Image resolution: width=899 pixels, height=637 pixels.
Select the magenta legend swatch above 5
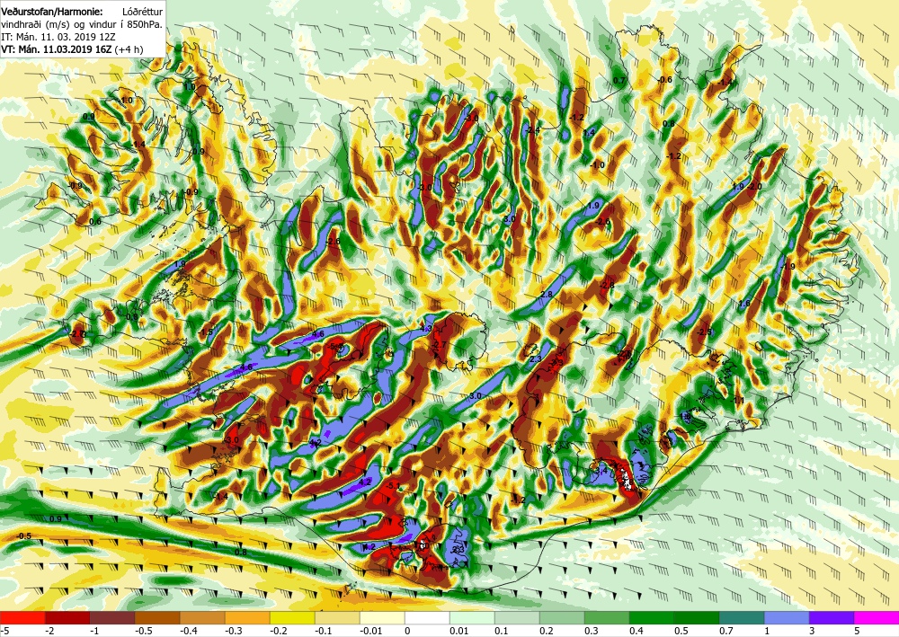point(877,618)
